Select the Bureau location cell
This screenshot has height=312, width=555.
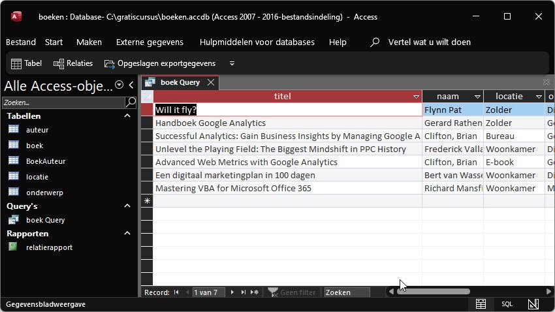[514, 136]
